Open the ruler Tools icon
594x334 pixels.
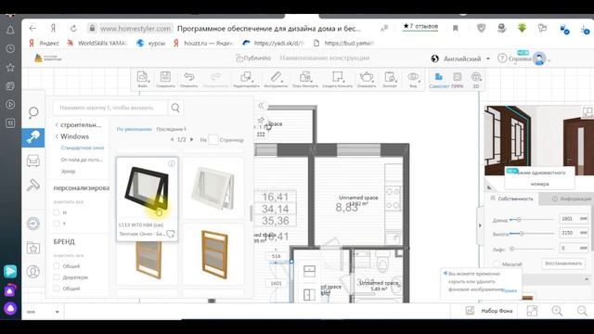(276, 79)
